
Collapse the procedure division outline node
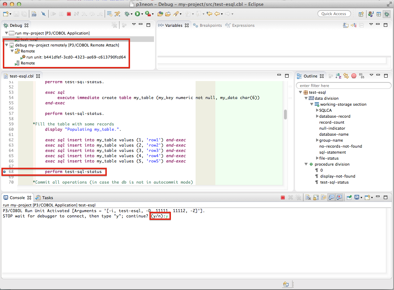click(x=306, y=164)
